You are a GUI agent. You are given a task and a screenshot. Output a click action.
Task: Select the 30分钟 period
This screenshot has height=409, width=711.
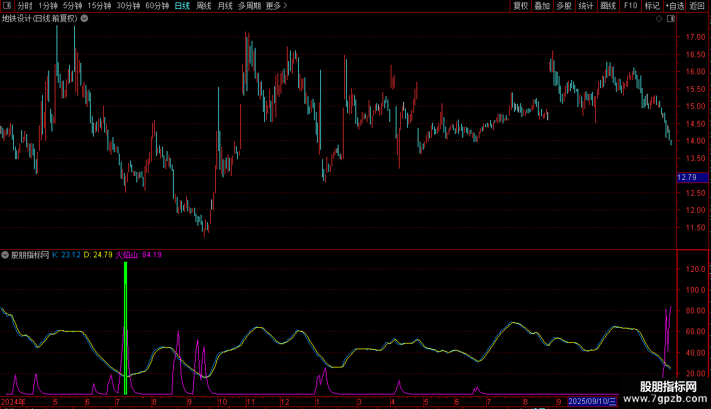coord(128,6)
